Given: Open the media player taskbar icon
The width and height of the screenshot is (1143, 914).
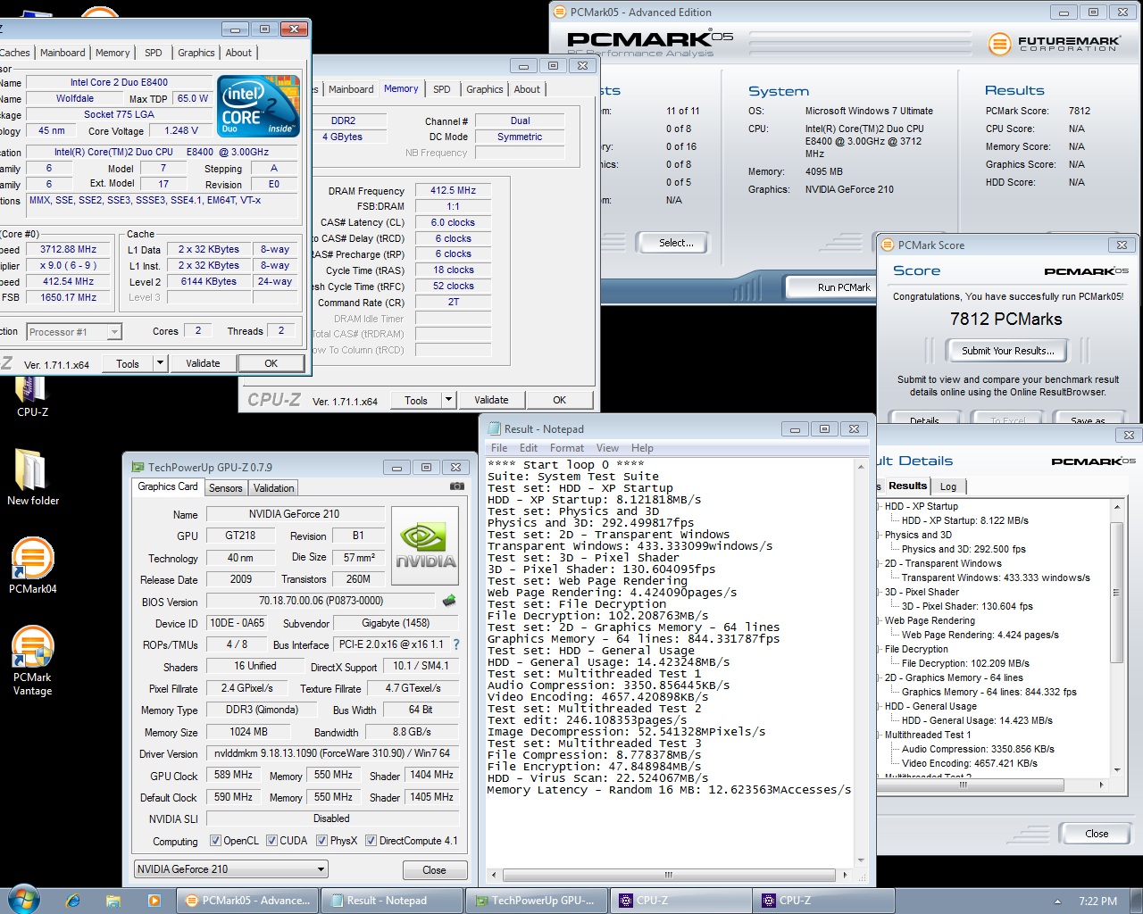Looking at the screenshot, I should tap(154, 901).
